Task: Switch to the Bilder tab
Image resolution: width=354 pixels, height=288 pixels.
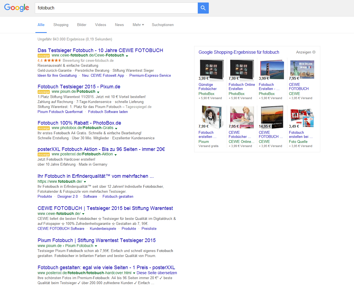Action: (x=82, y=25)
